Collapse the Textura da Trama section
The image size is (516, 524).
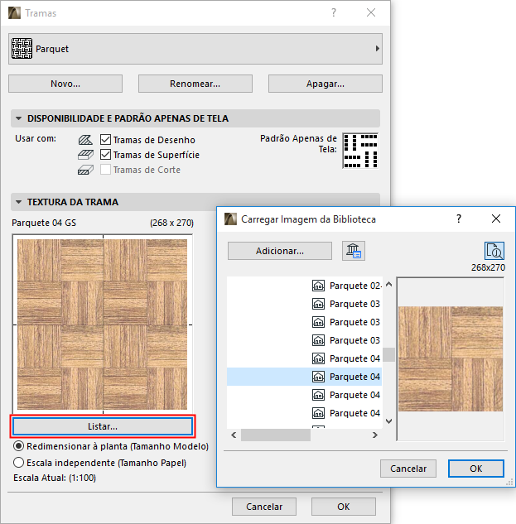pyautogui.click(x=19, y=202)
